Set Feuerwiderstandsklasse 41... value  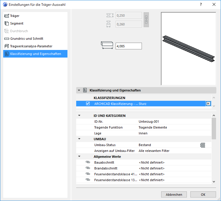(152, 174)
